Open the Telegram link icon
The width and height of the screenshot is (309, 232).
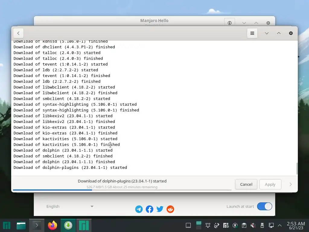tap(139, 209)
